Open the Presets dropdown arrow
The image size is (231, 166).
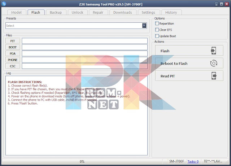tap(144, 26)
